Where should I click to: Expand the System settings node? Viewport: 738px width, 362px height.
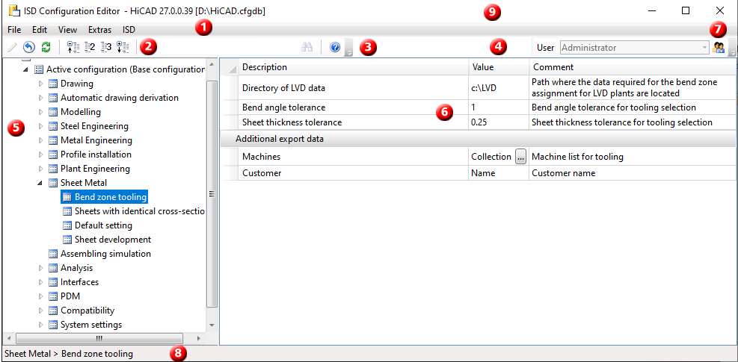click(40, 325)
